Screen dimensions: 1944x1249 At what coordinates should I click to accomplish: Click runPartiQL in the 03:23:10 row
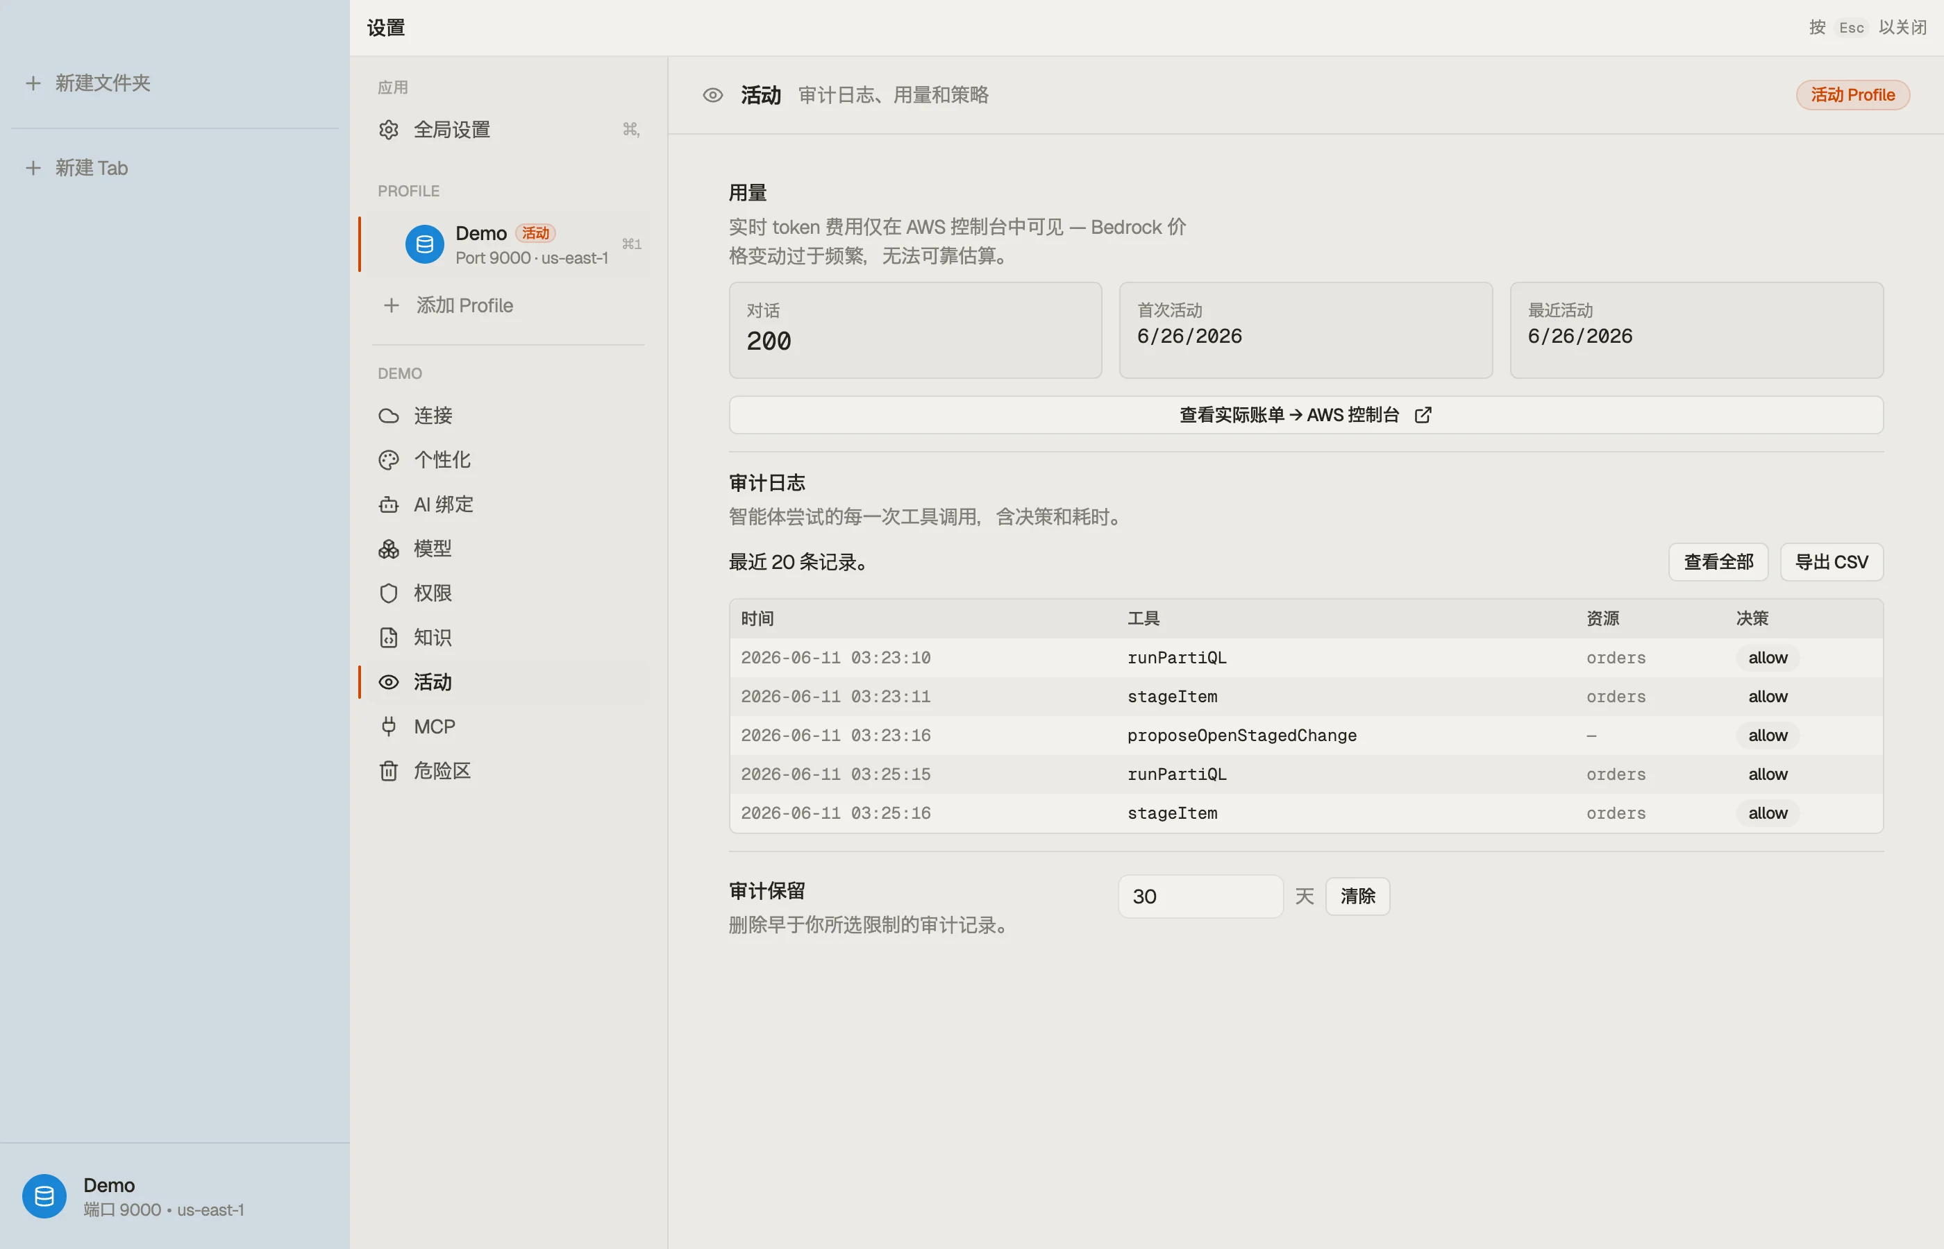pos(1176,658)
